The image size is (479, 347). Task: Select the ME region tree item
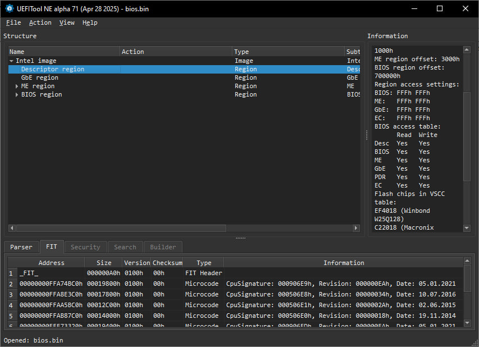click(38, 86)
